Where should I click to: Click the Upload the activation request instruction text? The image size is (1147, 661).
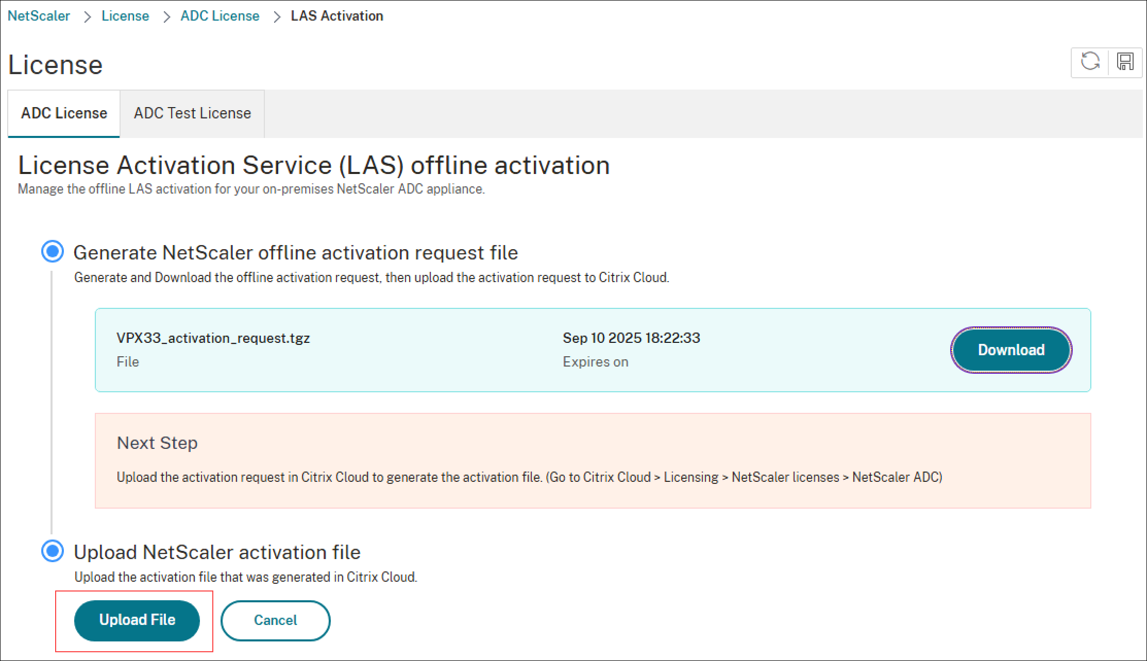pyautogui.click(x=530, y=477)
